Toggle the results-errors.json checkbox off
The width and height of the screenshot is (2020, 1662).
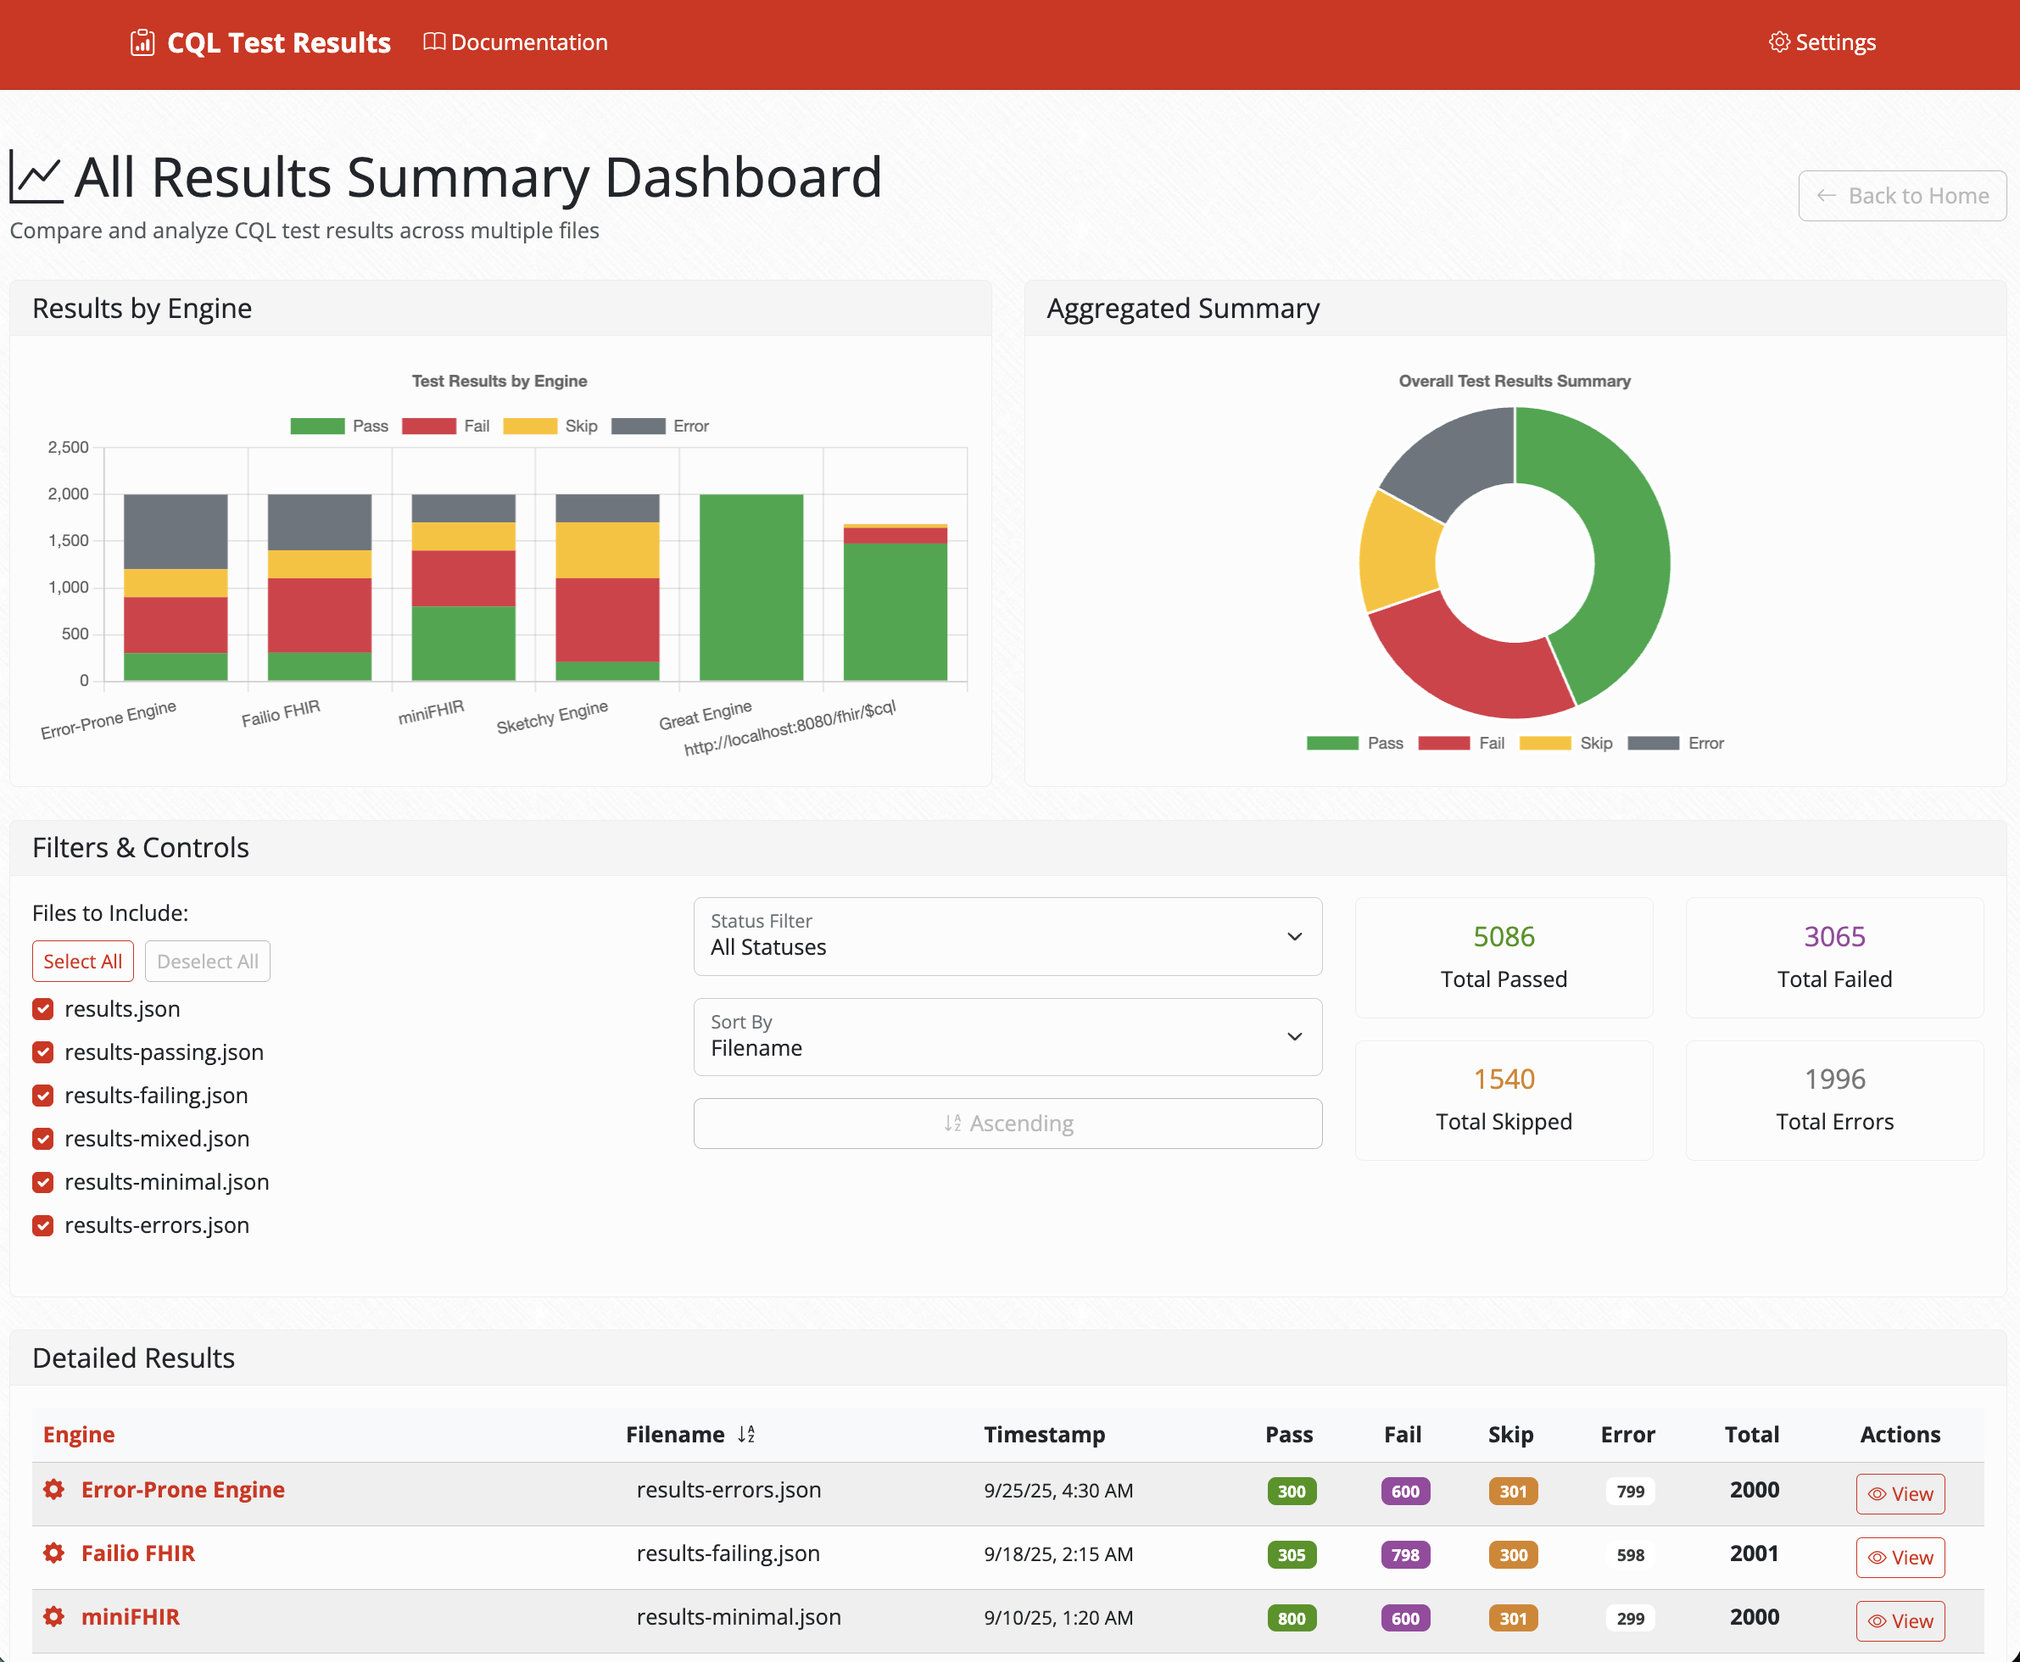[x=42, y=1224]
